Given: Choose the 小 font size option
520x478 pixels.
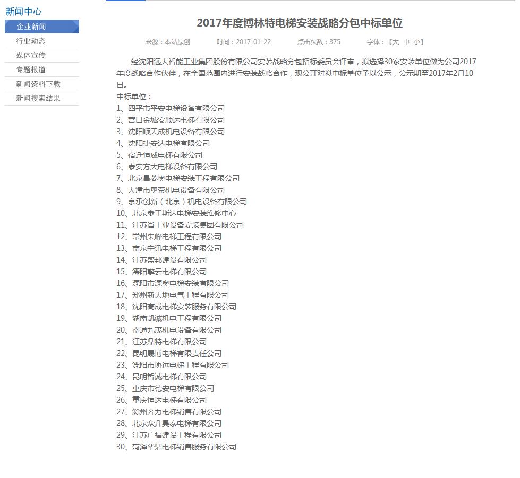Looking at the screenshot, I should point(417,42).
